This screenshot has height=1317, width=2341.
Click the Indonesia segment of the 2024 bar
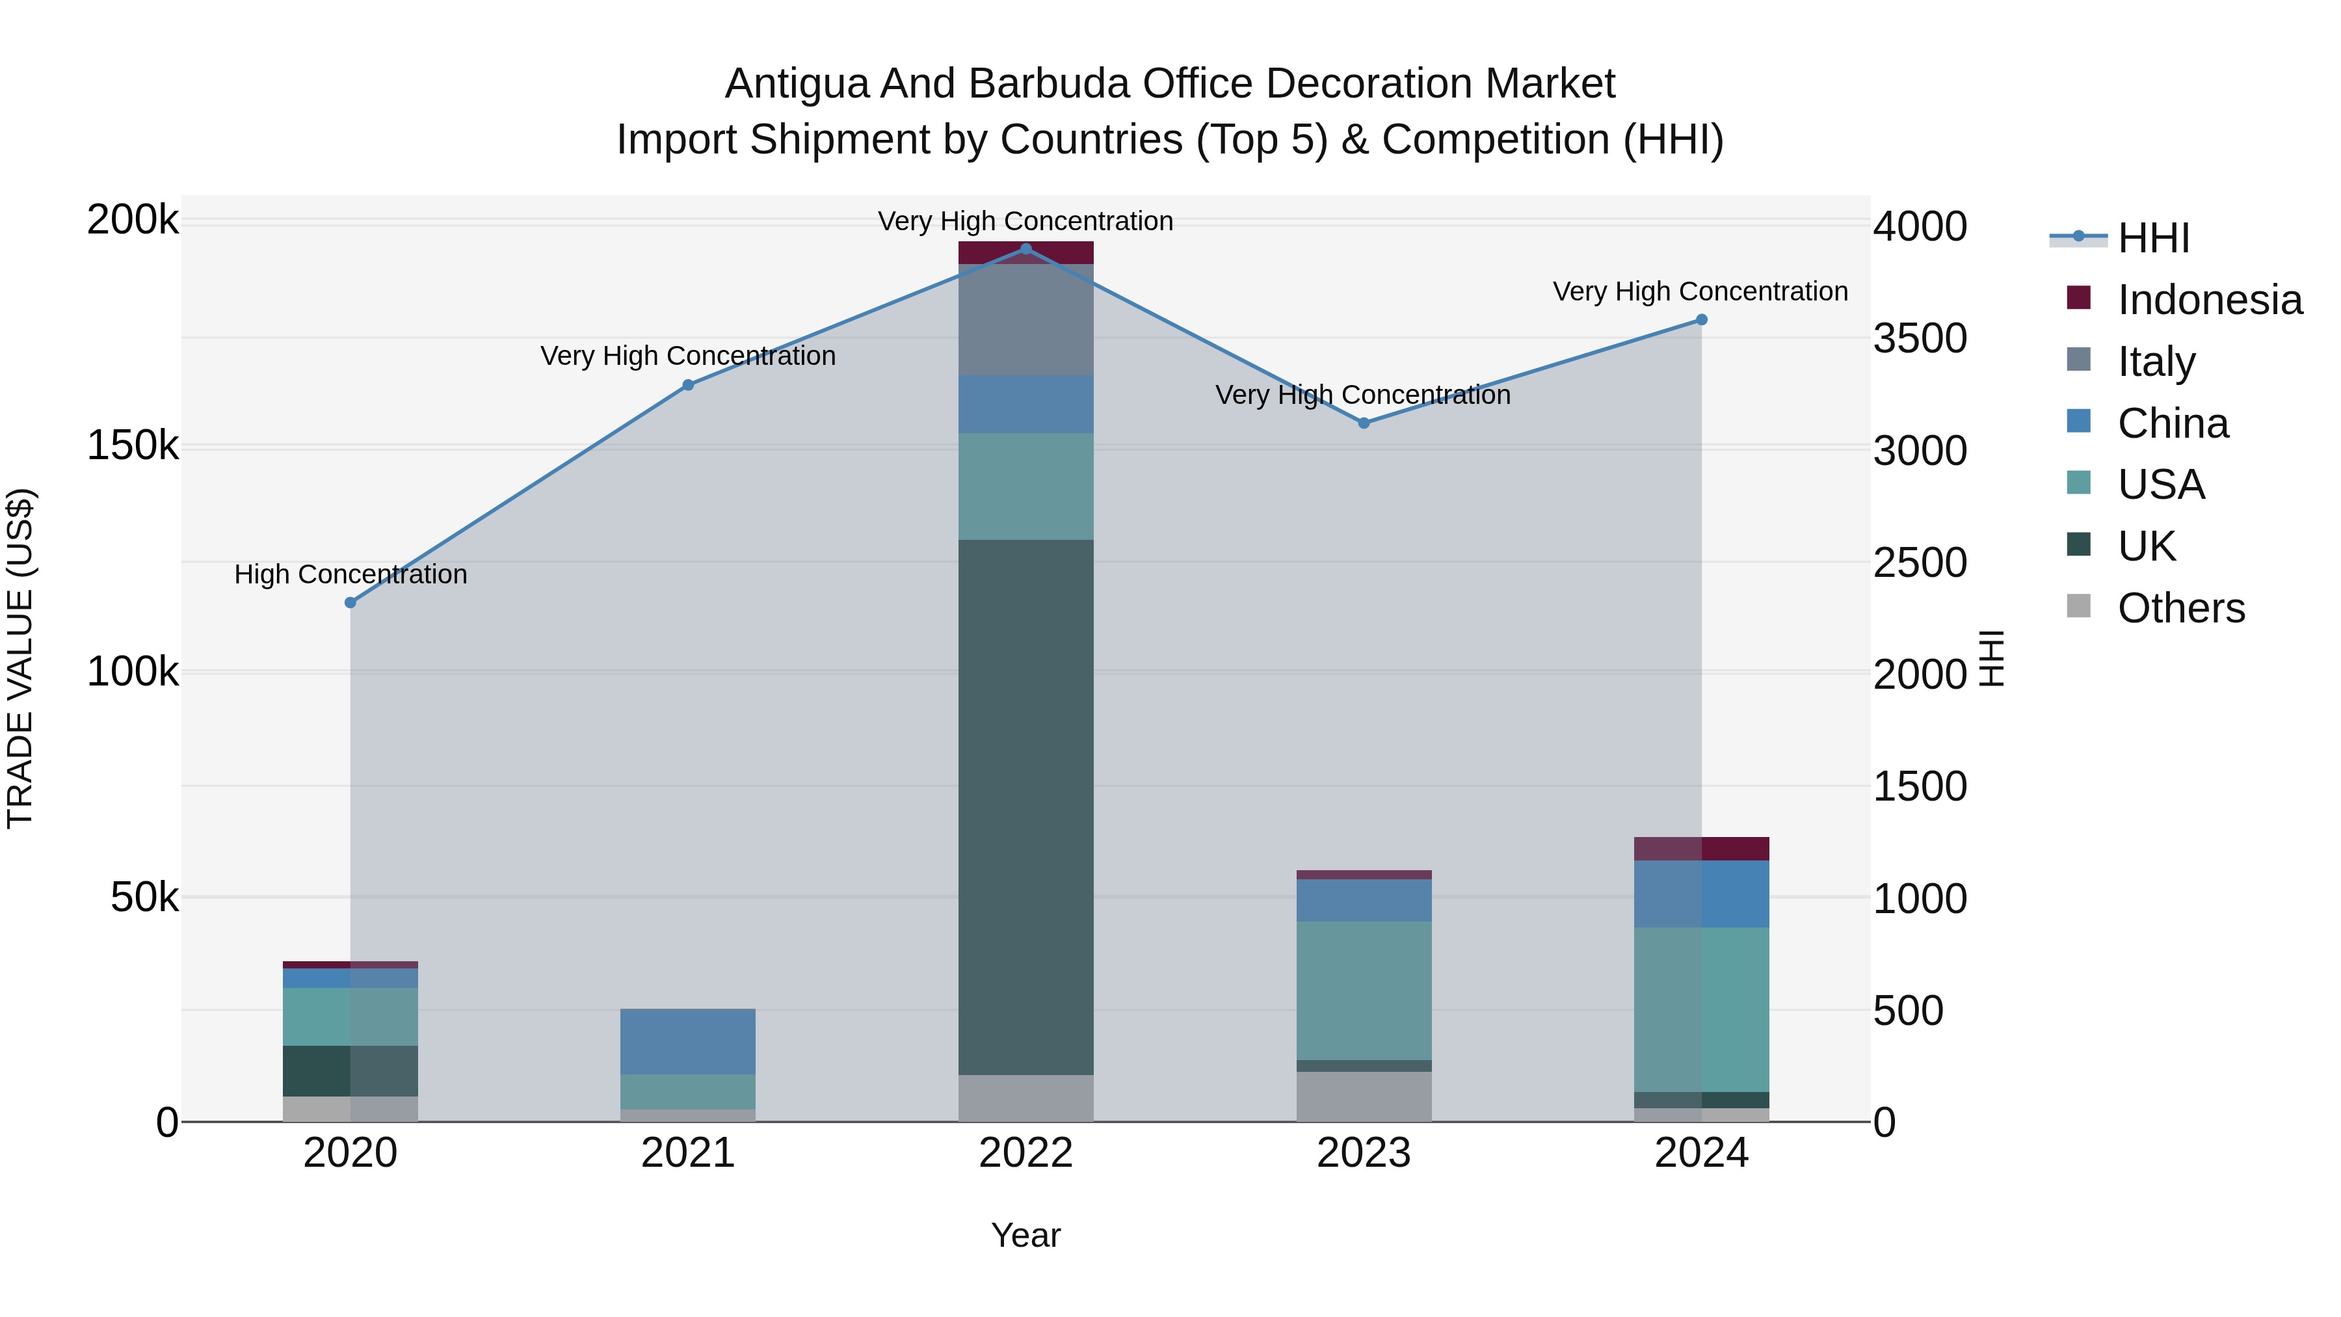(x=1702, y=849)
